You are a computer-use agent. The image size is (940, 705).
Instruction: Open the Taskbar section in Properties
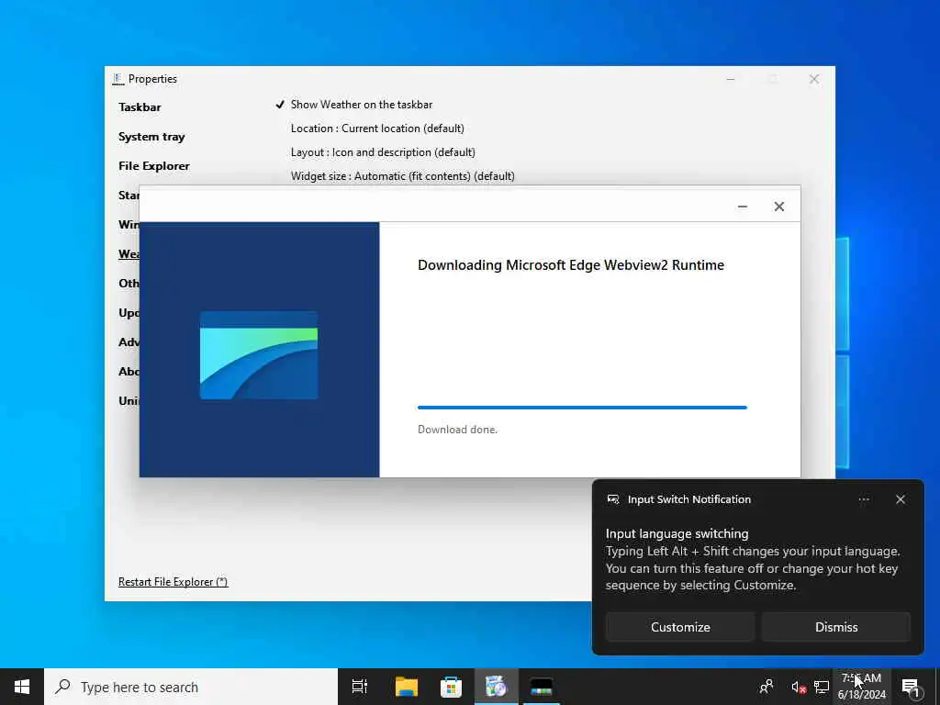point(140,107)
